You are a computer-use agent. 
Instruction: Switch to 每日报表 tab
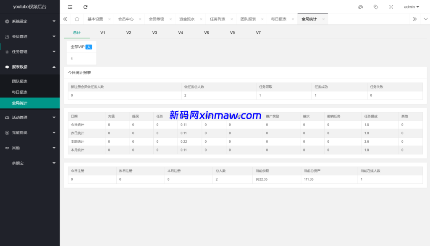pos(279,19)
